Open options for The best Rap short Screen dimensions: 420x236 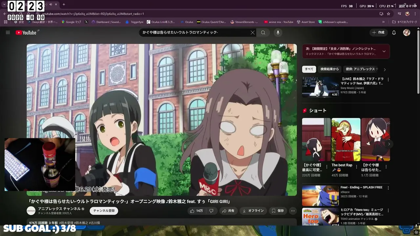356,167
